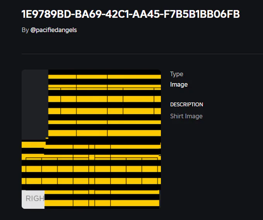Select the 'Shirt Image' description text
Screen dimensions: 263x220
pyautogui.click(x=186, y=116)
